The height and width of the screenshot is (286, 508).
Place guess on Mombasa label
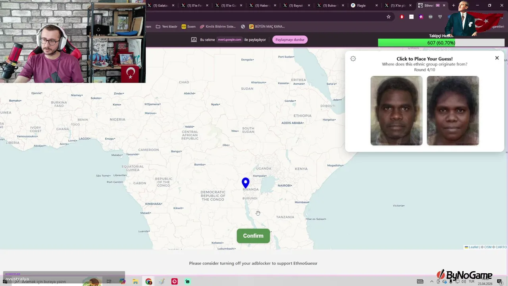302,202
